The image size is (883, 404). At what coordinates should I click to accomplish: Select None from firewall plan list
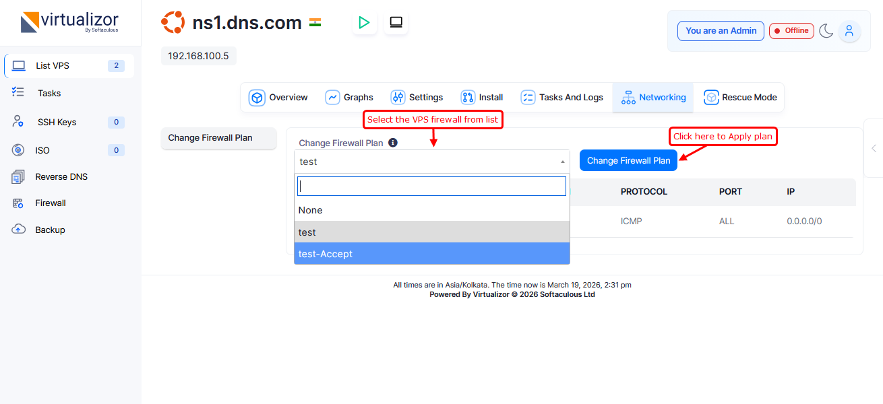coord(431,210)
